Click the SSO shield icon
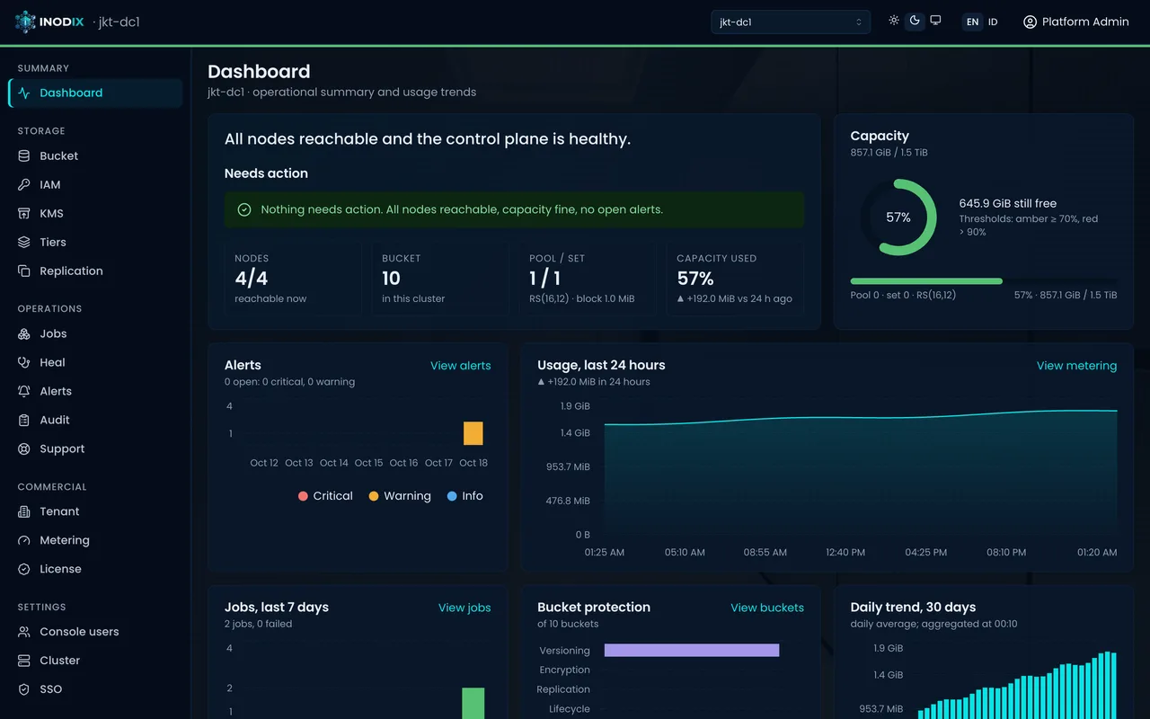This screenshot has height=719, width=1150. point(24,689)
